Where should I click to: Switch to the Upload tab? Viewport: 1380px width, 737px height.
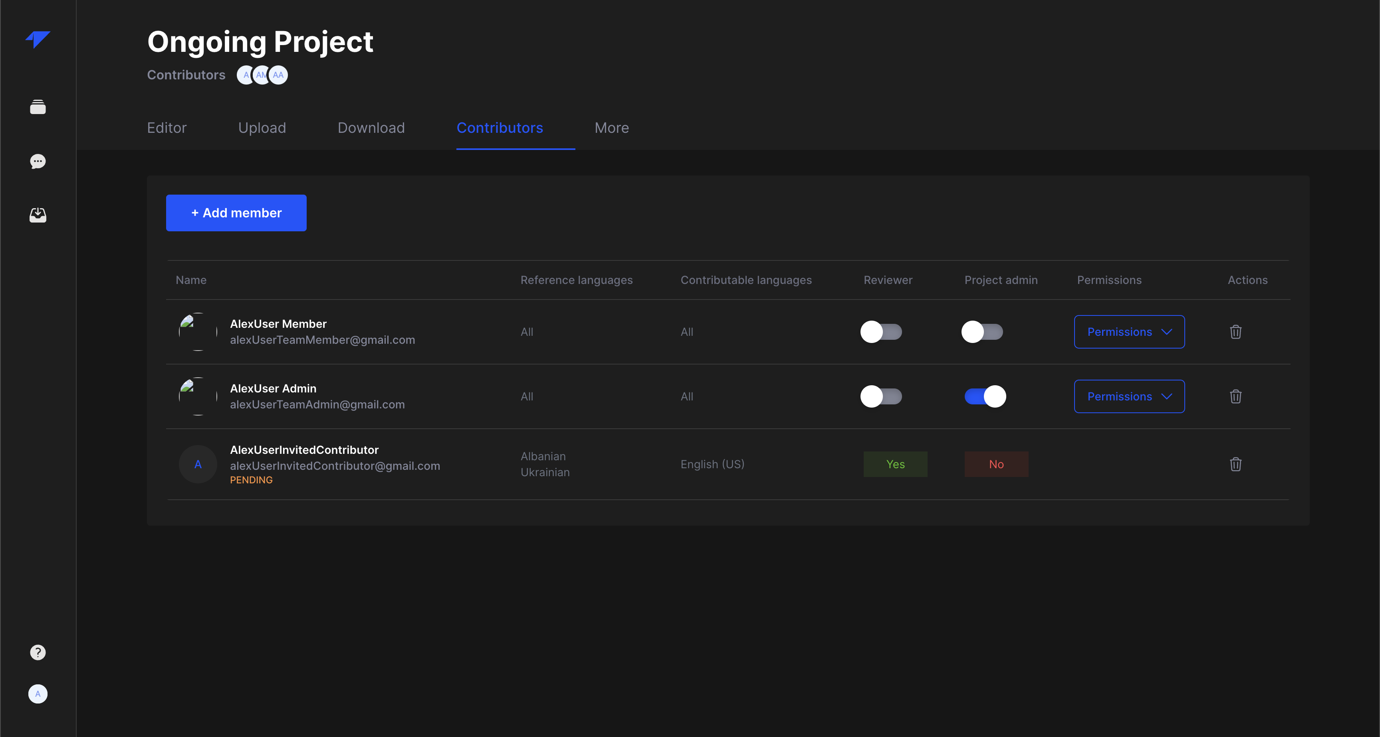[262, 128]
